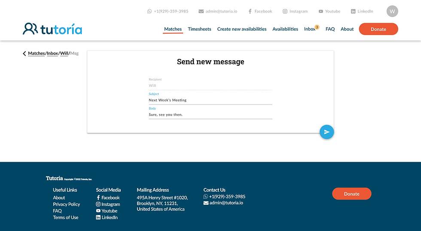Click the Tutoria logo in header
421x231 pixels.
pyautogui.click(x=52, y=29)
